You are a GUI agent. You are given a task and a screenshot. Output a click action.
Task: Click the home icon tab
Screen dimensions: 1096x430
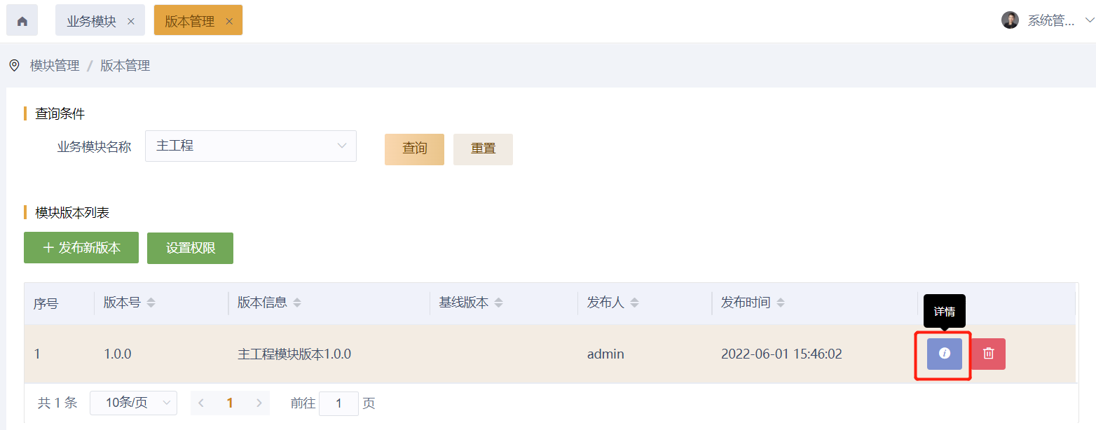(x=22, y=21)
